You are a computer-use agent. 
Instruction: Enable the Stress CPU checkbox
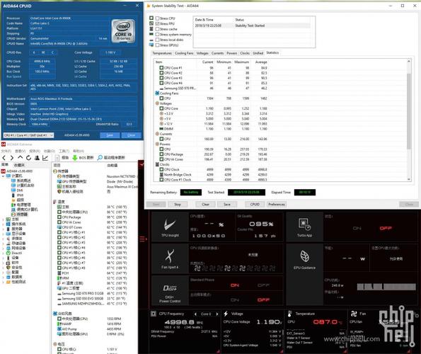[157, 18]
